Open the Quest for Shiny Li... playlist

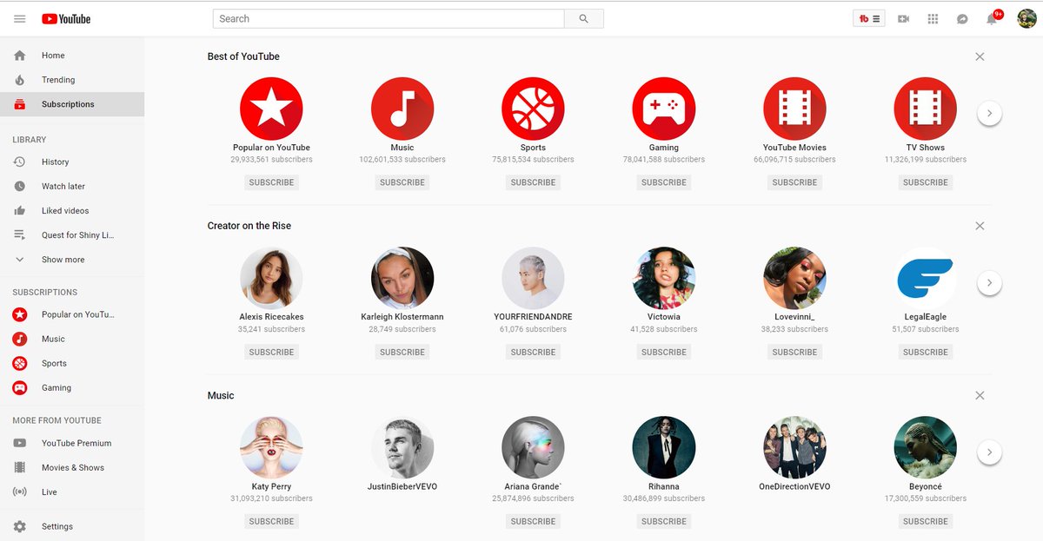(72, 235)
